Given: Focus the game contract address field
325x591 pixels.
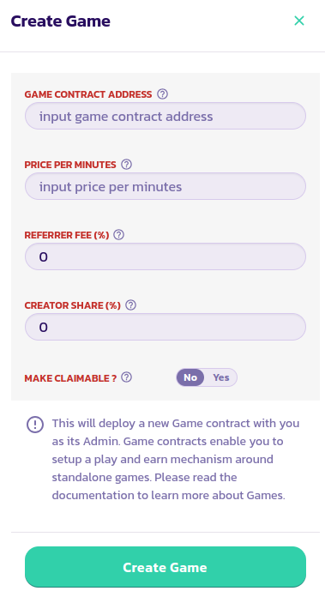Looking at the screenshot, I should (x=166, y=116).
